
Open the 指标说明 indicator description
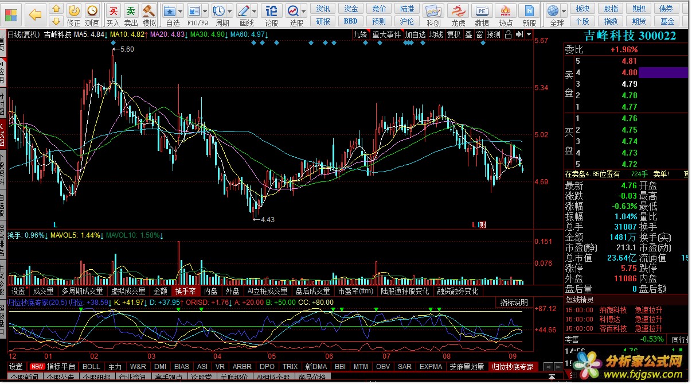[x=513, y=302]
